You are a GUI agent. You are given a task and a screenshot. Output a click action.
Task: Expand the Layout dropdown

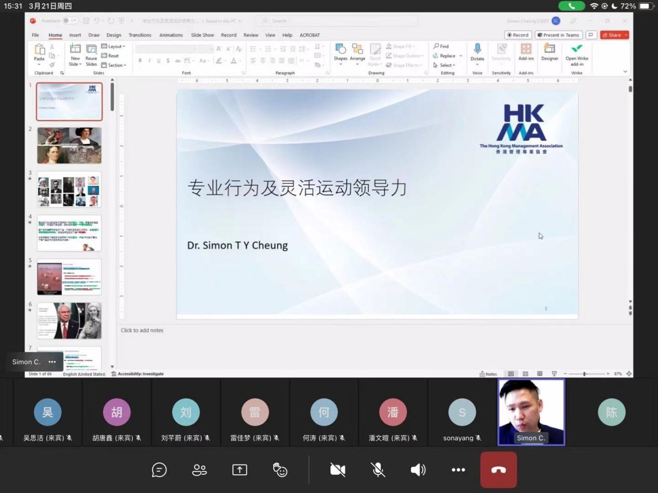click(113, 47)
